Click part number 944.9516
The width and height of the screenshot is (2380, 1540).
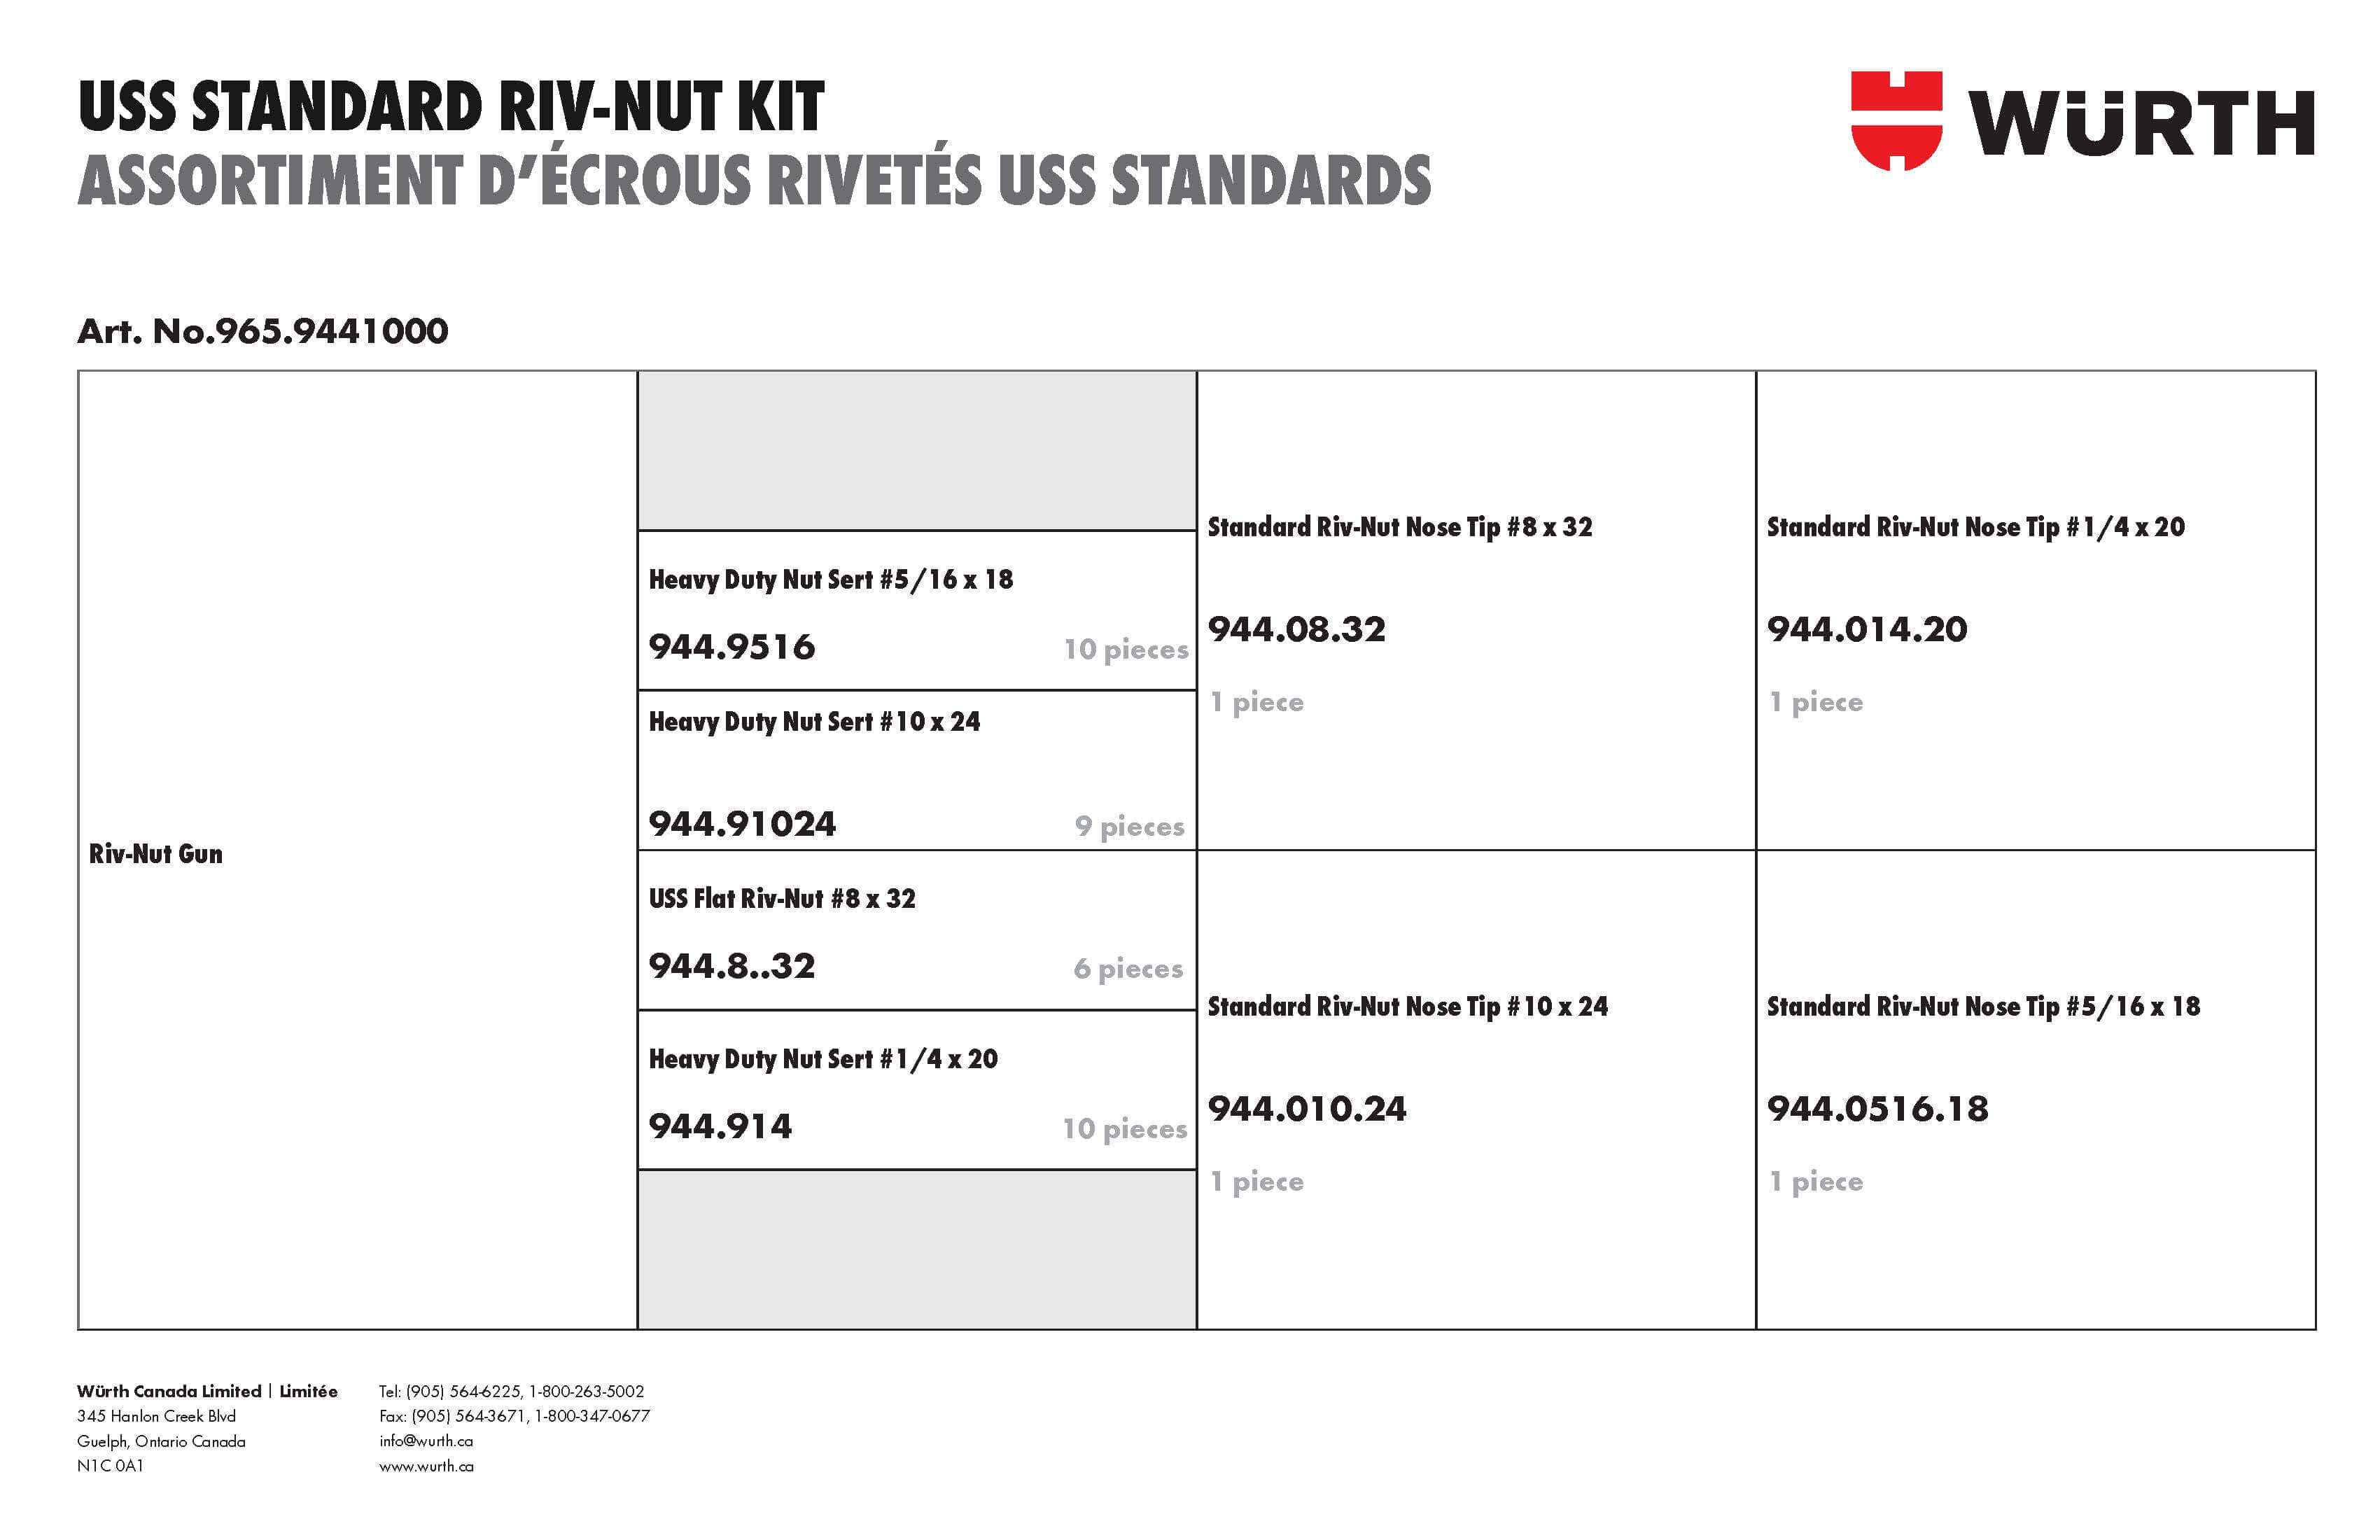(x=732, y=647)
